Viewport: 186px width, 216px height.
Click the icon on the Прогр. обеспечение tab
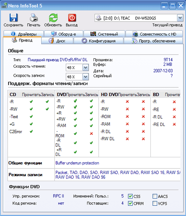(135, 41)
